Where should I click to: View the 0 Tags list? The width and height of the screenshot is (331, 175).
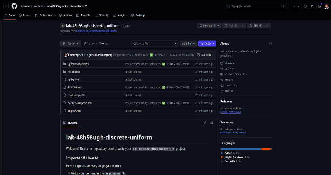[104, 44]
